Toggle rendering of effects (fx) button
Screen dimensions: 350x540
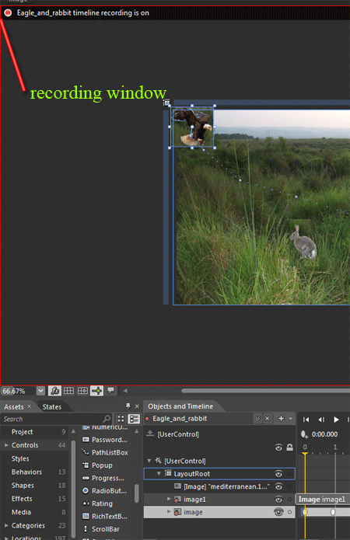tap(54, 391)
